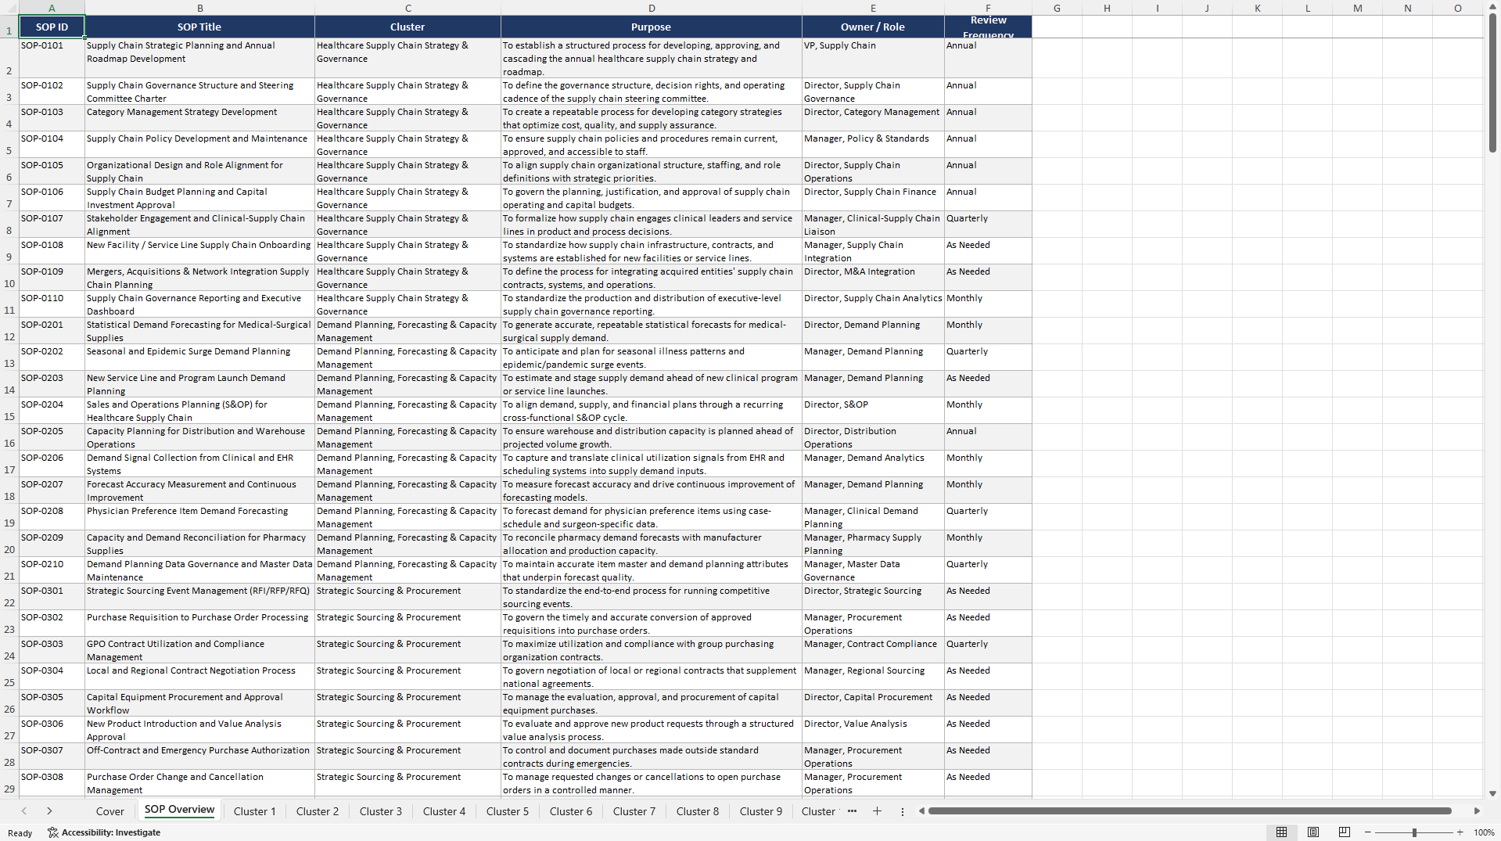The height and width of the screenshot is (841, 1501).
Task: Switch to Page Break Preview
Action: pos(1344,832)
